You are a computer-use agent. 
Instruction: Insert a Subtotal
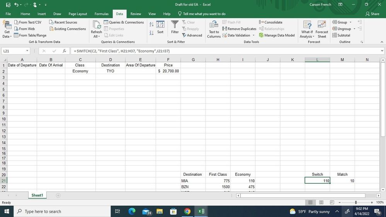341,35
